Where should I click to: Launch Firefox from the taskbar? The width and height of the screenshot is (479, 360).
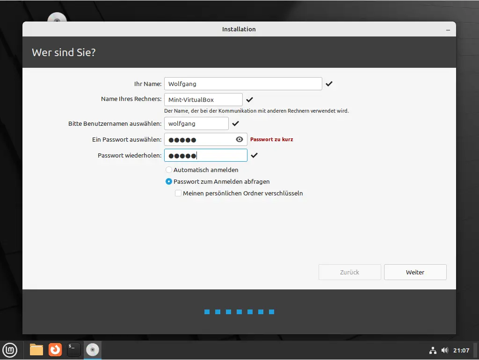[55, 350]
